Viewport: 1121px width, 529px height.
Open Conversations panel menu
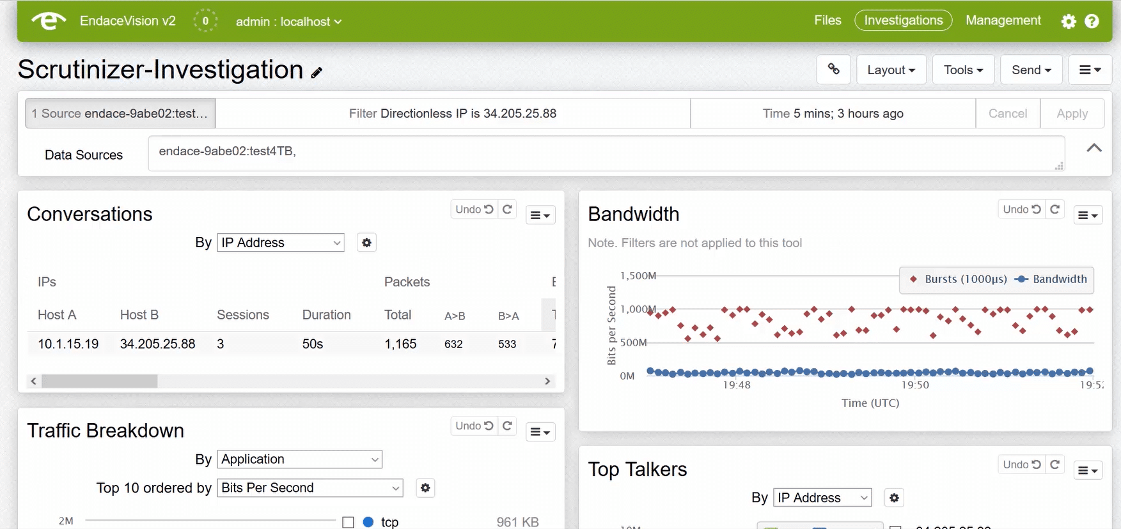pyautogui.click(x=540, y=215)
